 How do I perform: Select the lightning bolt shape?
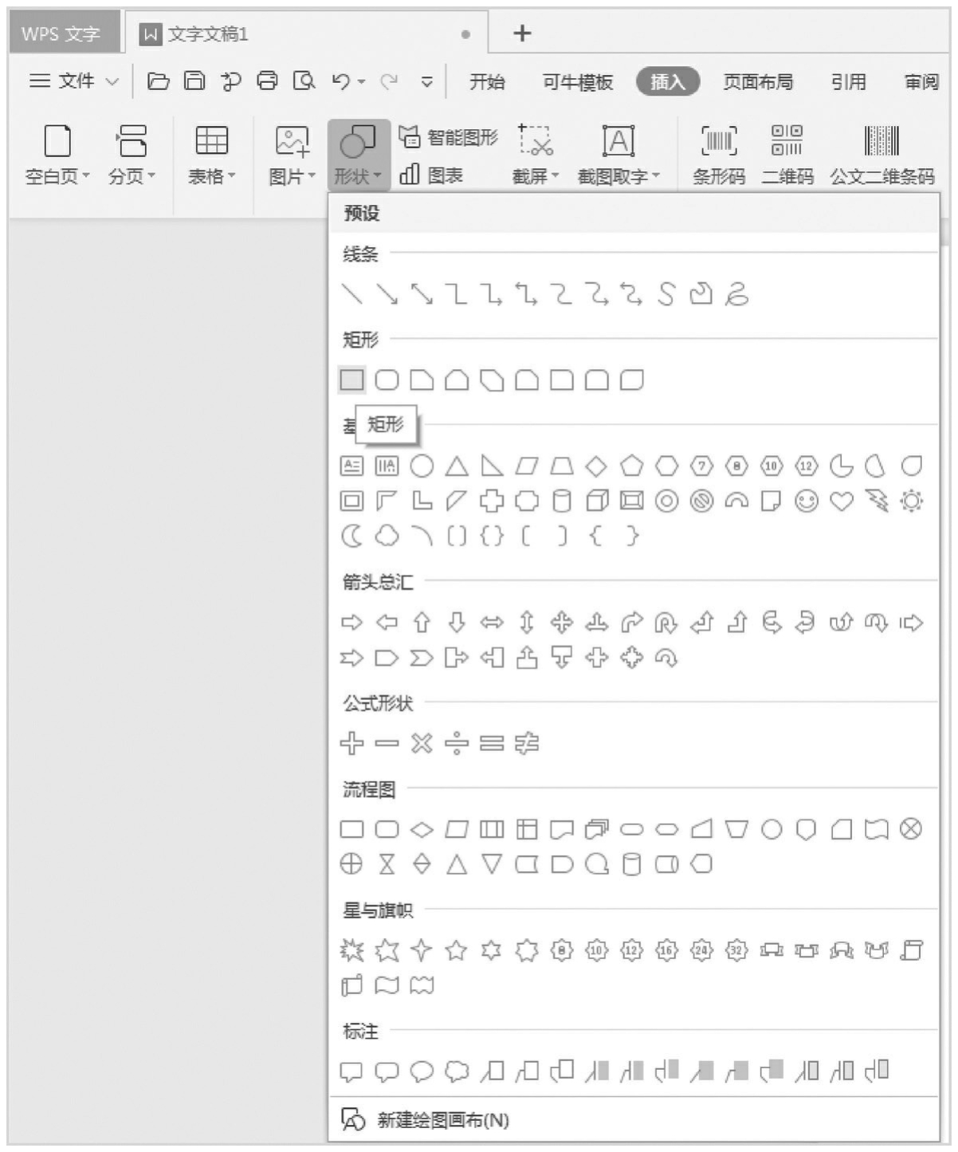pos(877,501)
